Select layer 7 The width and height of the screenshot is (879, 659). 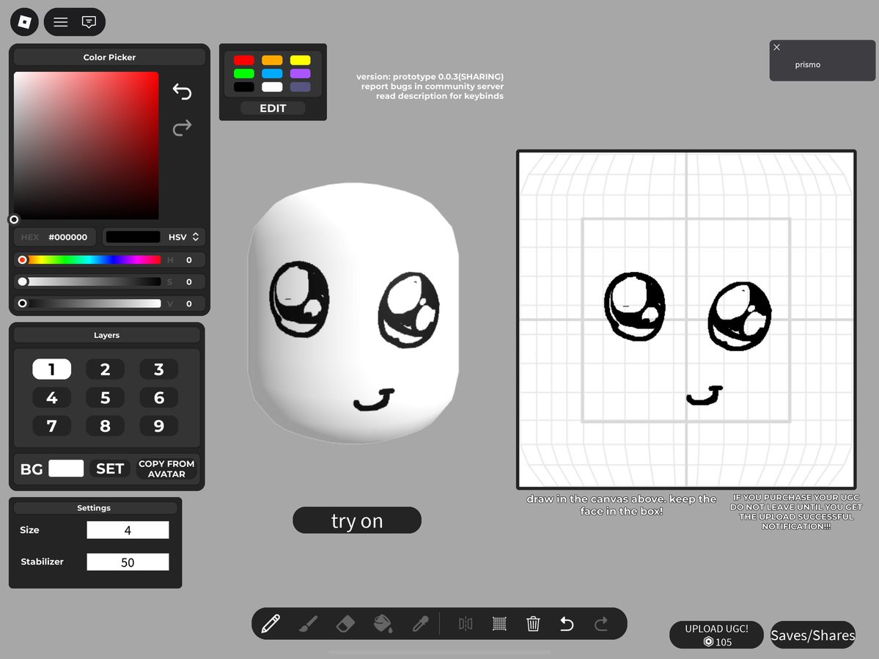pos(51,426)
